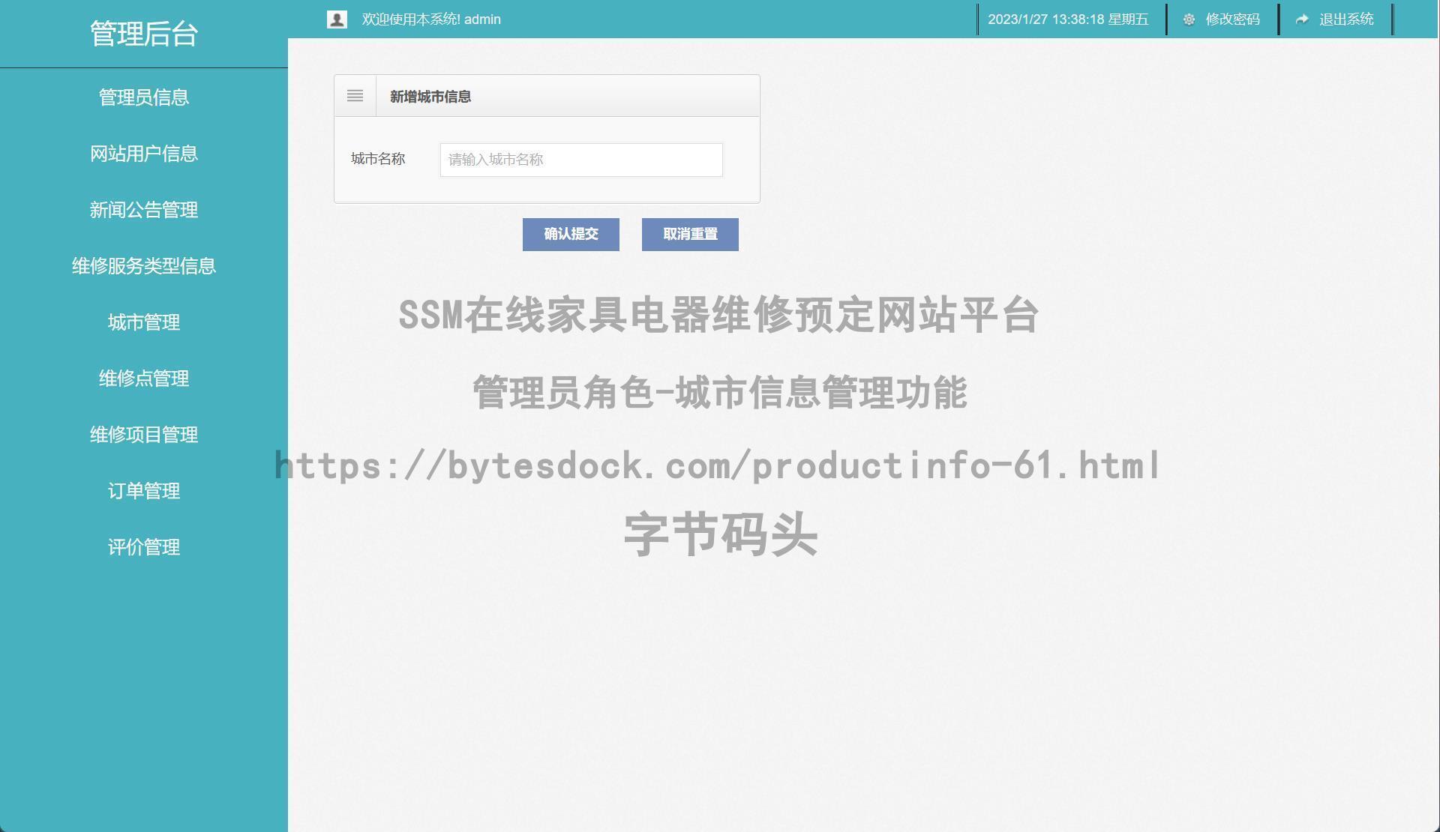This screenshot has width=1440, height=832.
Task: Click the date and time display
Action: coord(1068,19)
